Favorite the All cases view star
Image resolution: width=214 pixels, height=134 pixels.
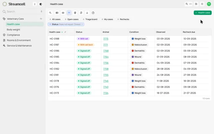(x=50, y=19)
